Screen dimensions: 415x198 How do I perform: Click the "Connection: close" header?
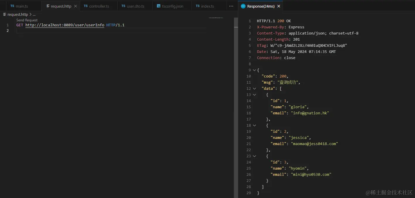tap(276, 58)
